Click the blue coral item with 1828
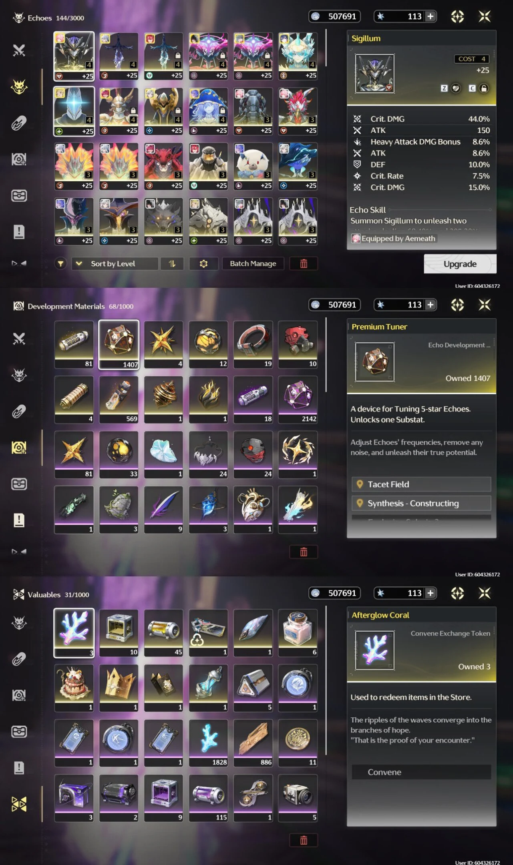Image resolution: width=513 pixels, height=865 pixels. 208,743
